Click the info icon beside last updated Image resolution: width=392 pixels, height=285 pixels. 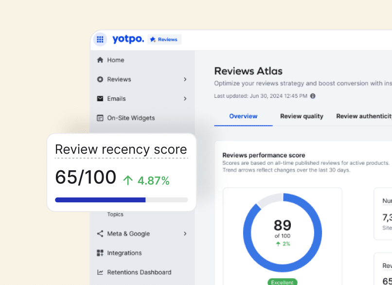(x=313, y=96)
